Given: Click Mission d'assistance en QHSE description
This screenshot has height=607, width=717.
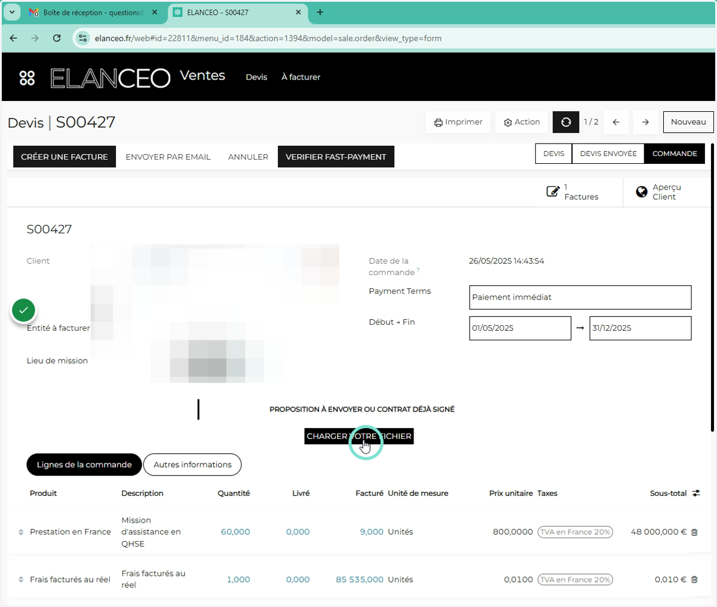Looking at the screenshot, I should [151, 532].
